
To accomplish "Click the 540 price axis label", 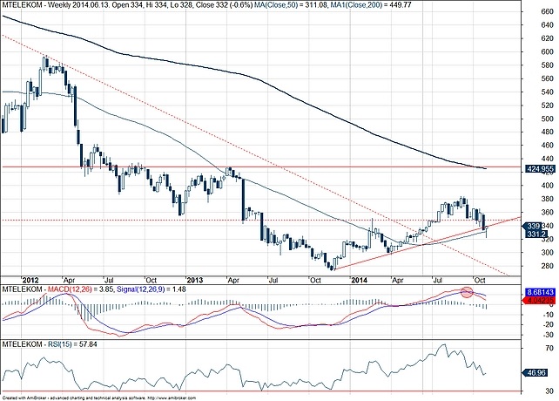I will coord(547,92).
